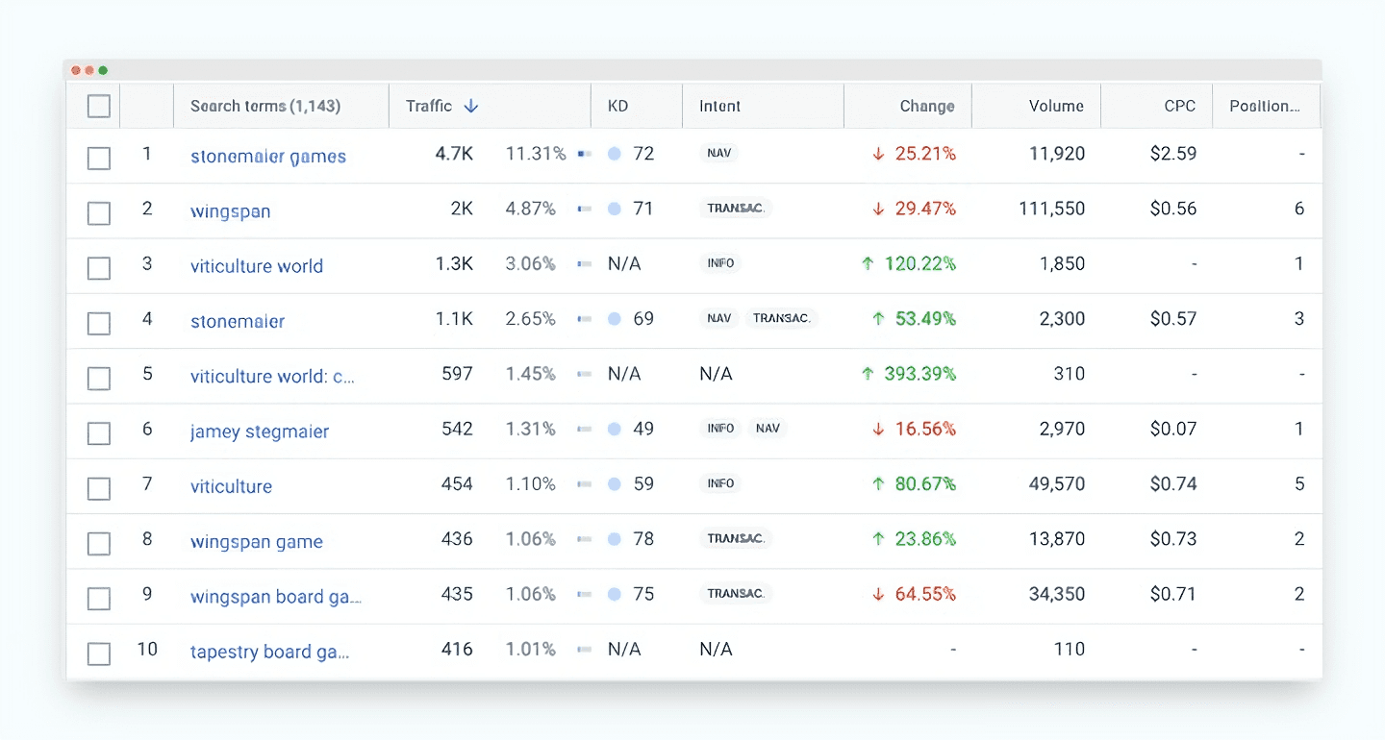Image resolution: width=1385 pixels, height=740 pixels.
Task: Select the row 4 stonemaier checkbox
Action: [99, 324]
